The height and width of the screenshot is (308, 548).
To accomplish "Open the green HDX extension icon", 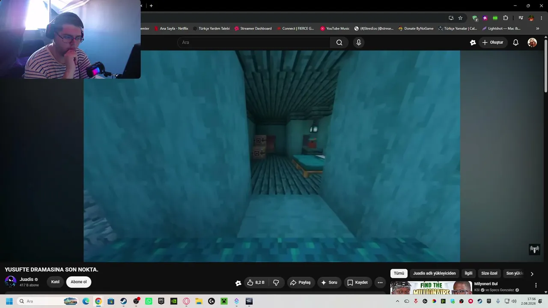I will click(495, 18).
